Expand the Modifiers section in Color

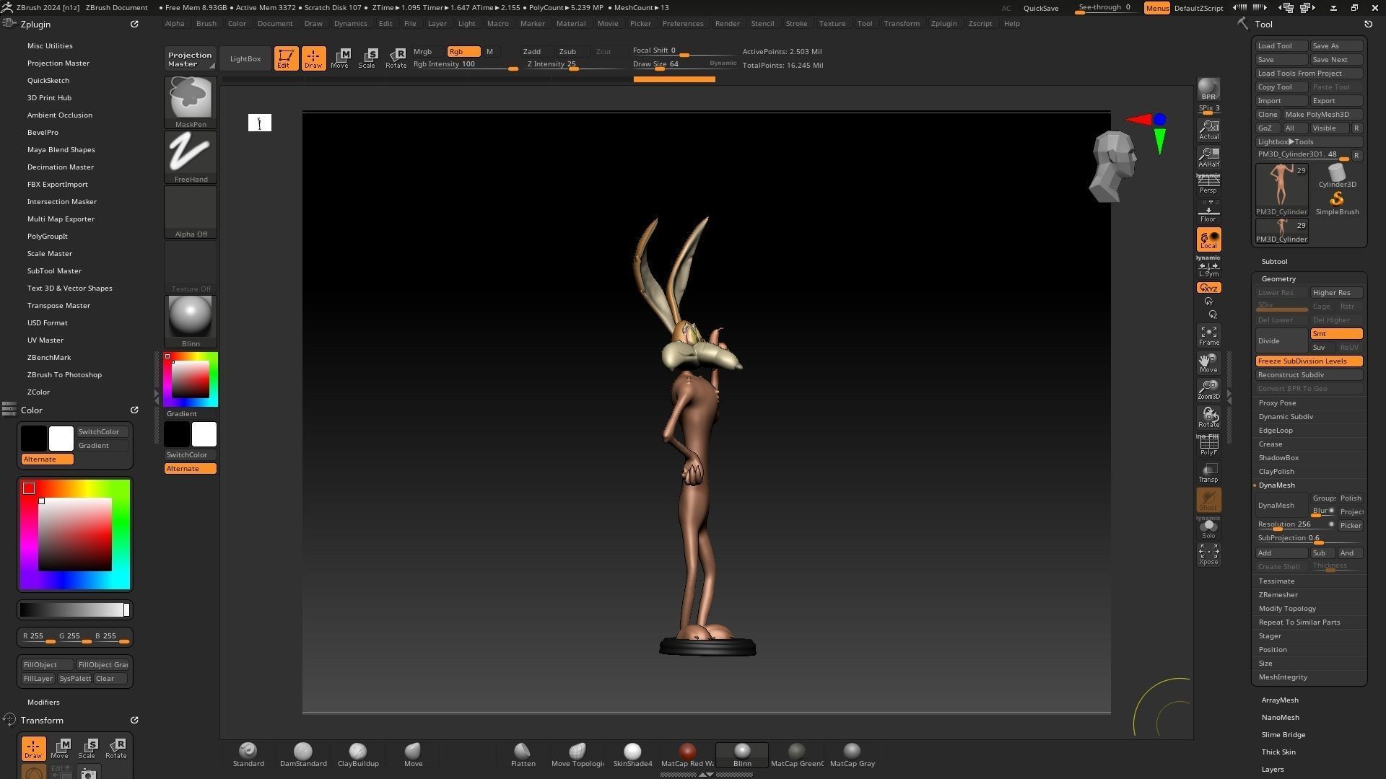point(43,702)
